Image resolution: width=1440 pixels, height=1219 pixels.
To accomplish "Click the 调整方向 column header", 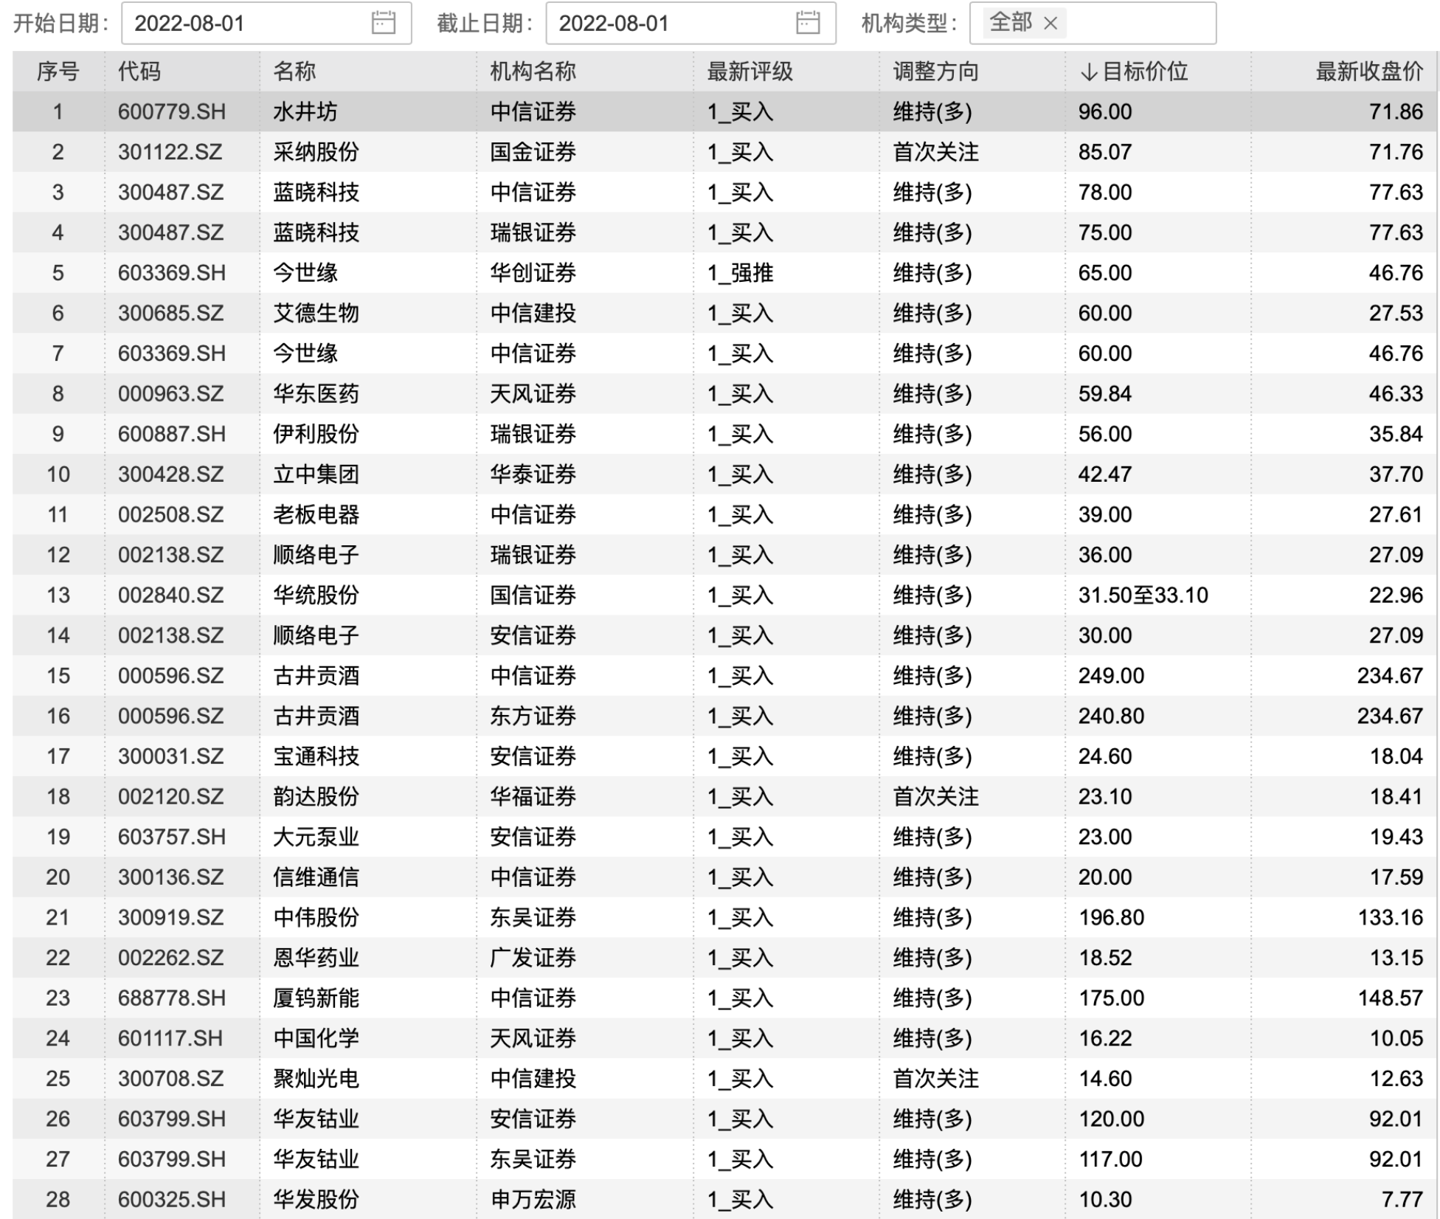I will click(x=935, y=72).
